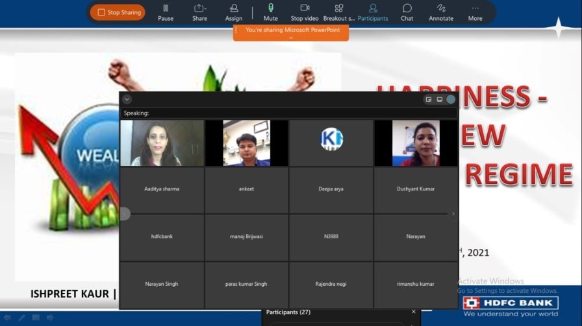Switch floating panel to second view layout

440,99
